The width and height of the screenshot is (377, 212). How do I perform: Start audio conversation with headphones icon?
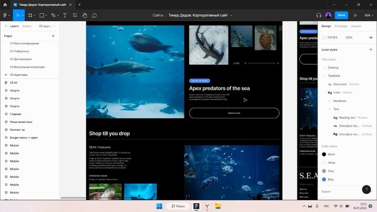(319, 15)
